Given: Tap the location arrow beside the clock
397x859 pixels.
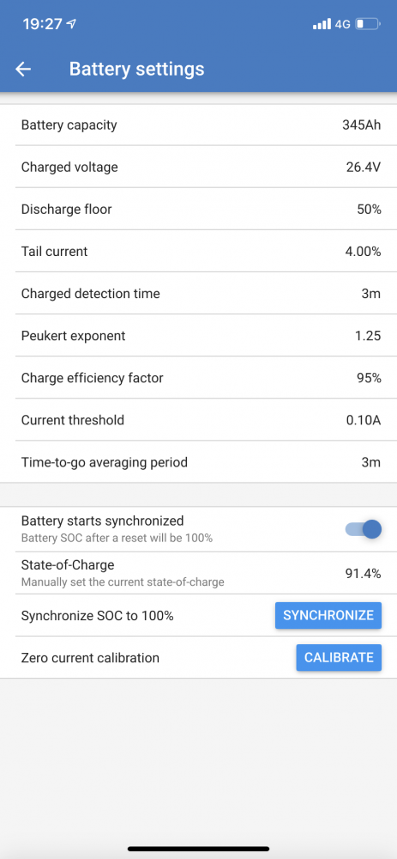Looking at the screenshot, I should (71, 24).
